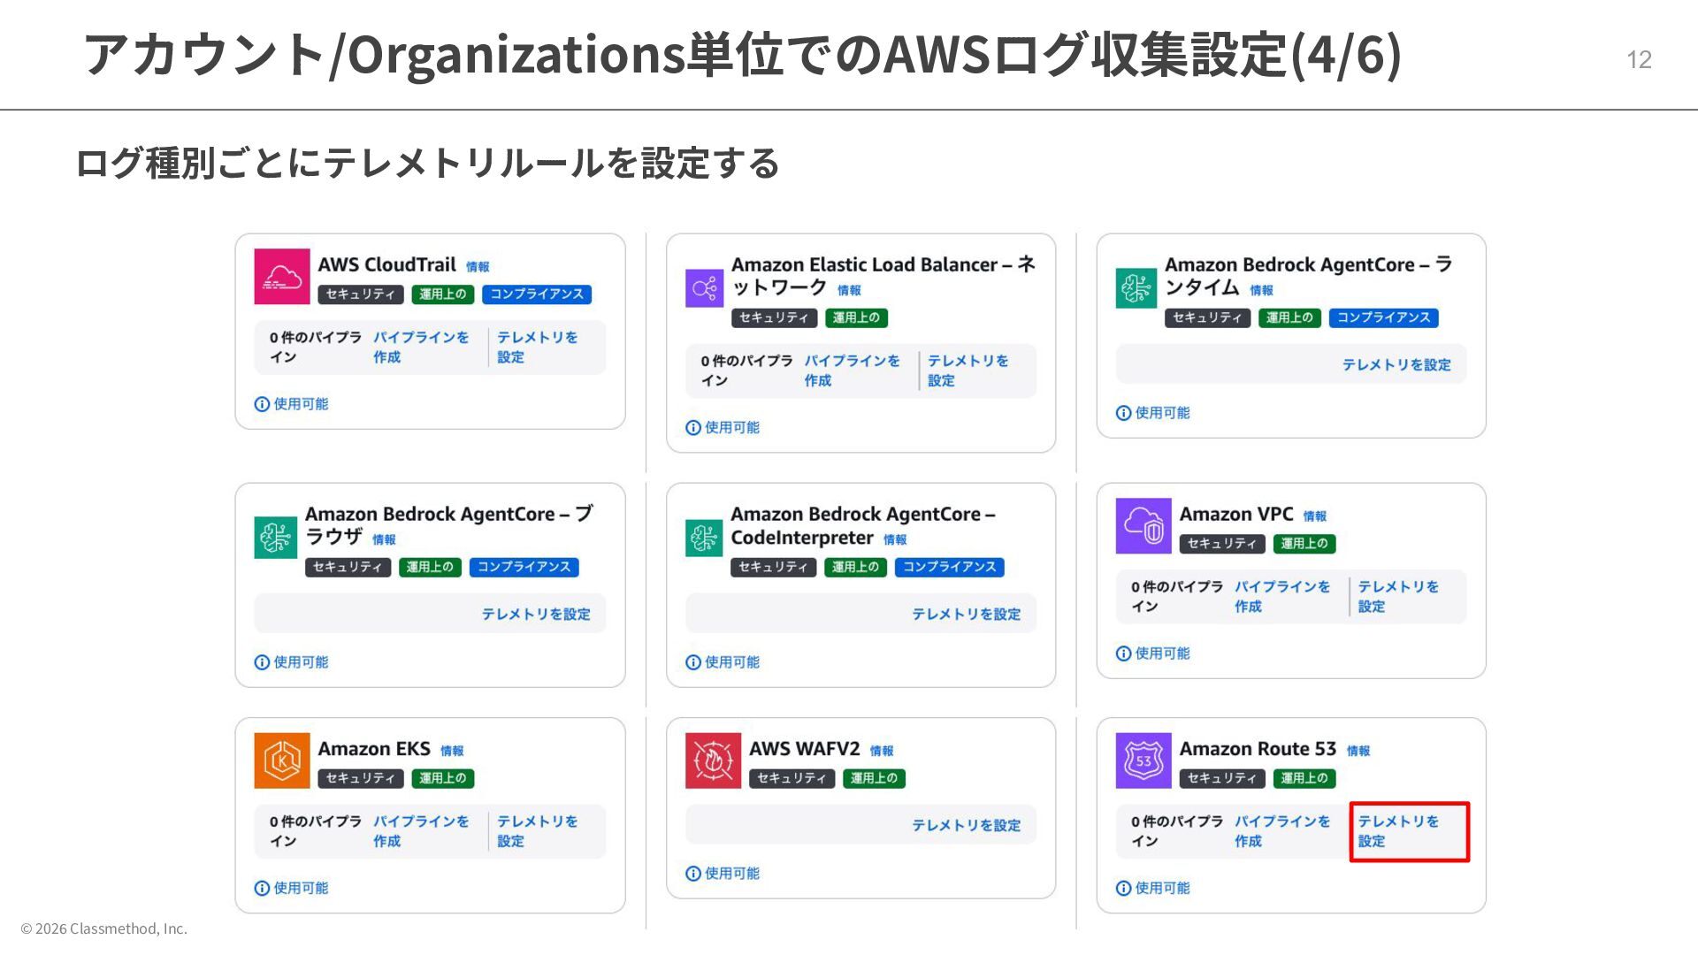Screen dimensions: 1698x955
Task: Click the Bedrock AgentCore CodeInterpreter icon
Action: pyautogui.click(x=704, y=538)
